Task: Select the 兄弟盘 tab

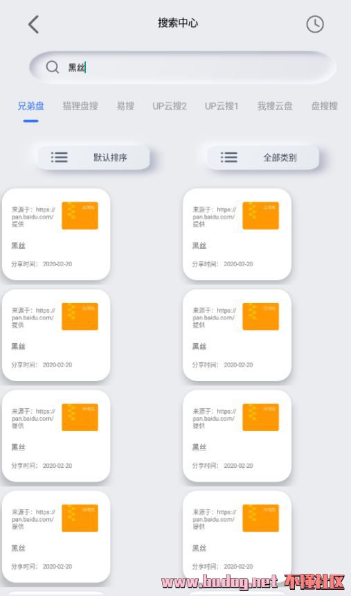Action: tap(30, 106)
